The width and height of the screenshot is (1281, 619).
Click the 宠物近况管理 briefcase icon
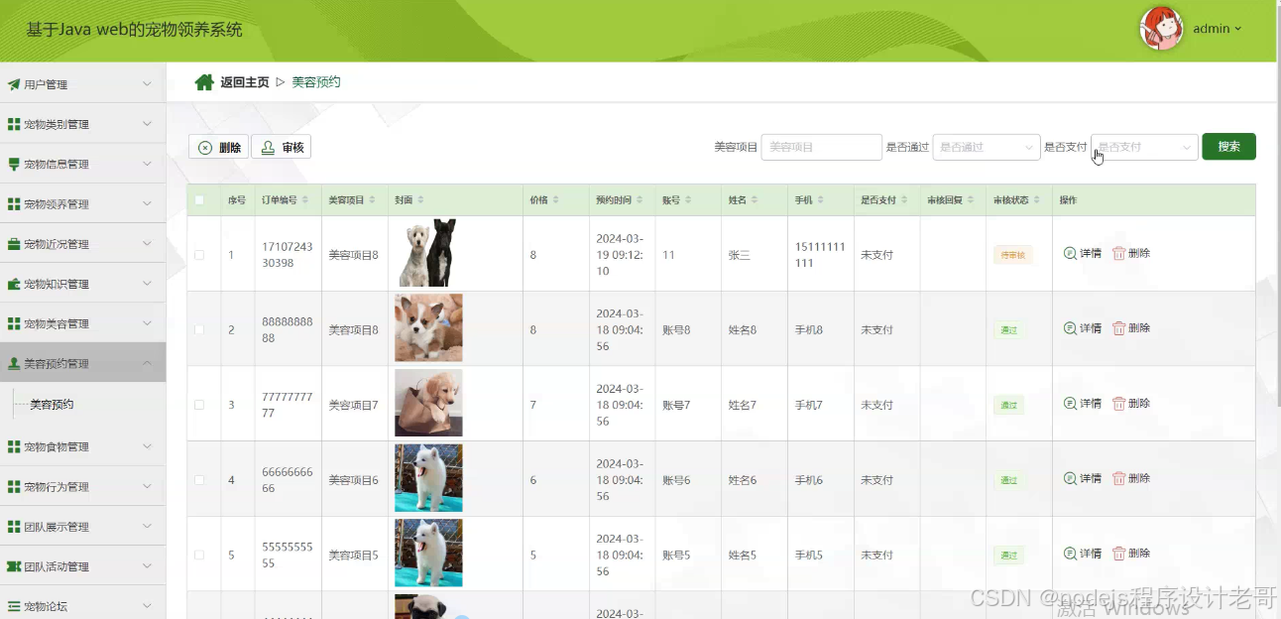click(14, 244)
